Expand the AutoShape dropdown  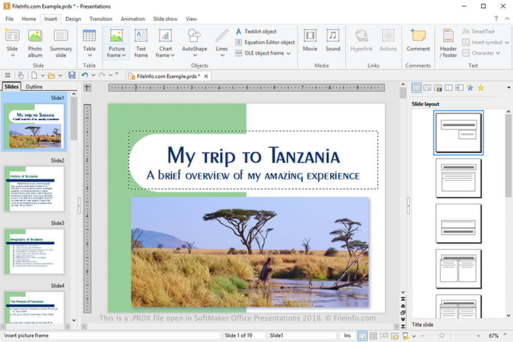click(194, 55)
